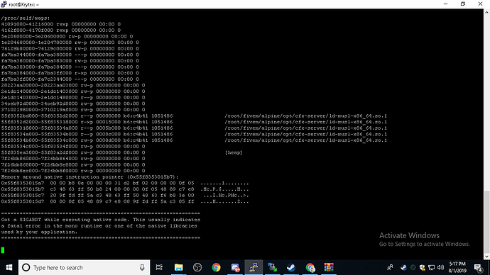490x275 pixels.
Task: Launch Google Chrome from the taskbar
Action: click(x=216, y=267)
